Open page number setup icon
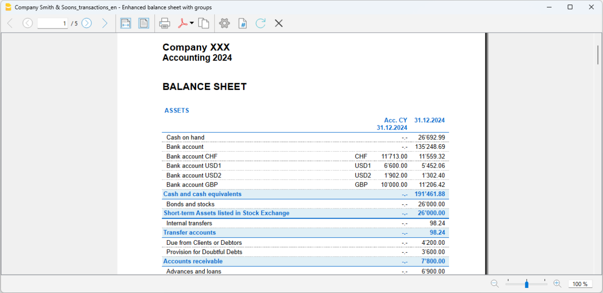Screen dimensions: 603x293 coord(243,23)
